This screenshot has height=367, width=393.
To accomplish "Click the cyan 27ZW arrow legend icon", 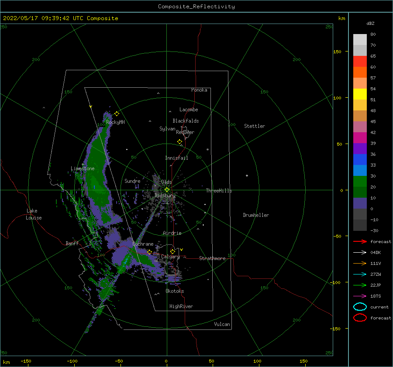I will tap(360, 274).
